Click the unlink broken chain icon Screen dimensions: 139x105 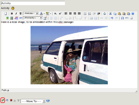(x=106, y=18)
